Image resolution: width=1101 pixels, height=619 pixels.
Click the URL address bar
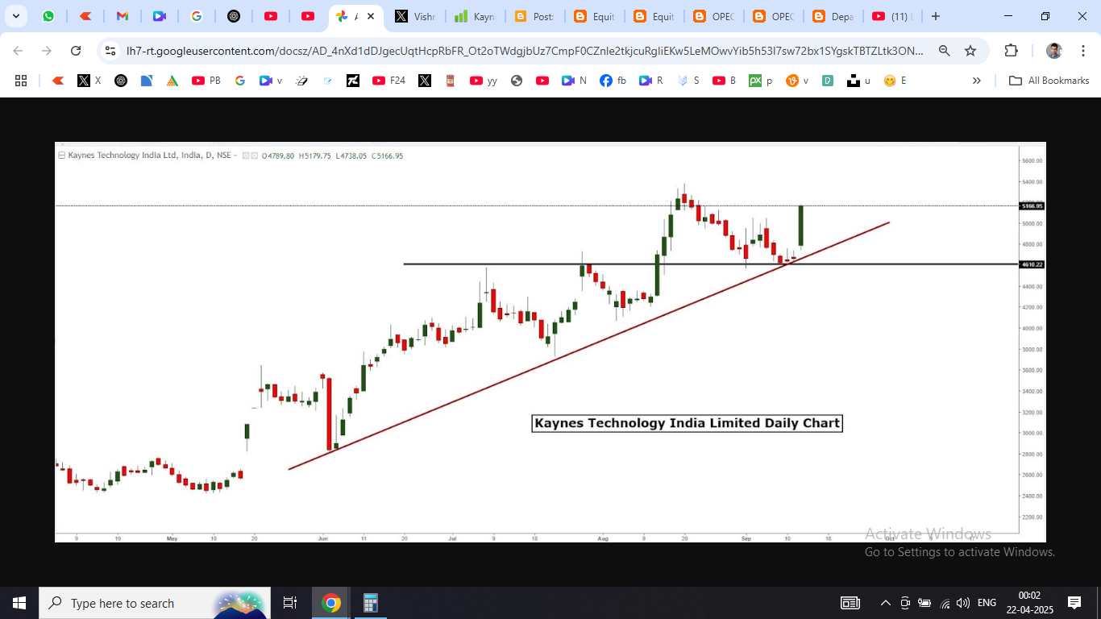pyautogui.click(x=524, y=51)
